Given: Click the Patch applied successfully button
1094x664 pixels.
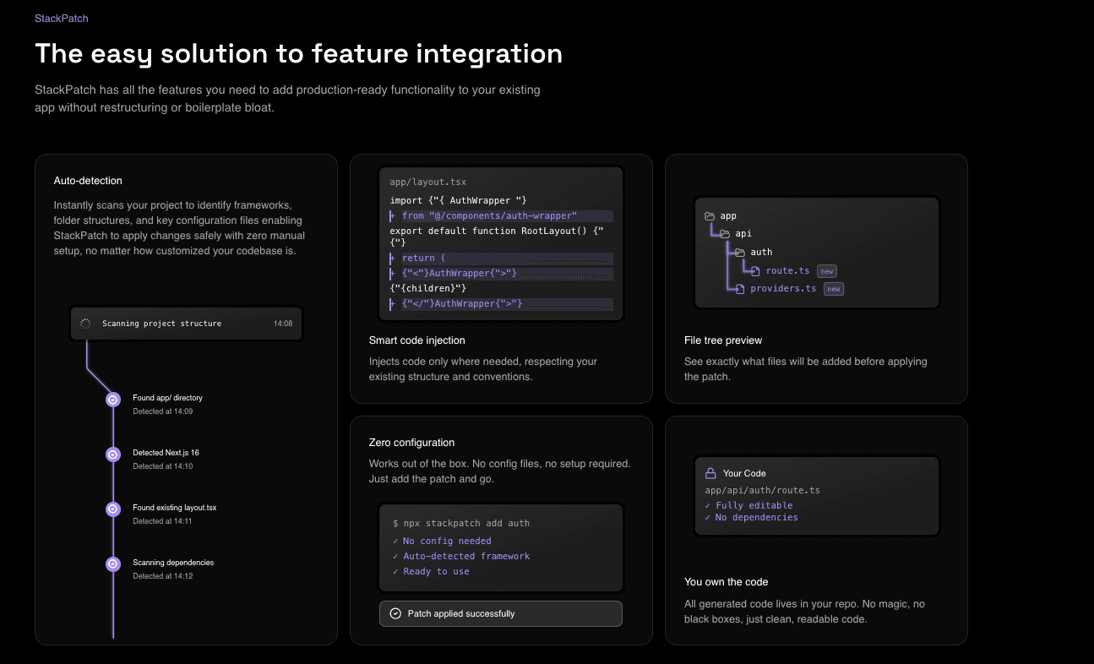Looking at the screenshot, I should click(x=500, y=613).
